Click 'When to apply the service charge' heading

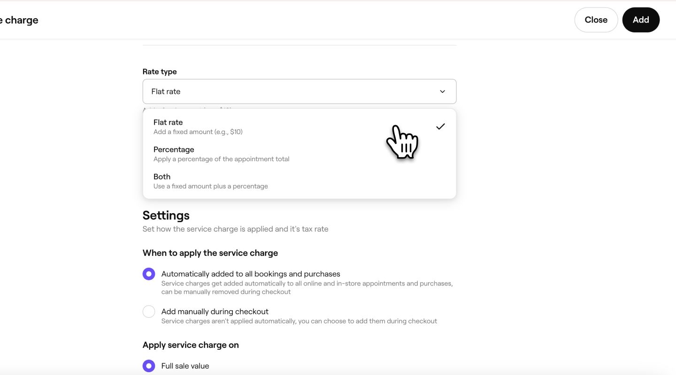[x=210, y=253]
